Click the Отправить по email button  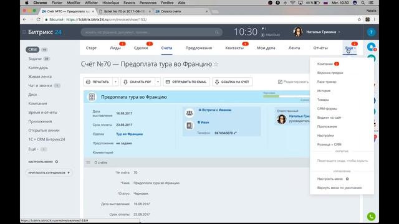(186, 82)
